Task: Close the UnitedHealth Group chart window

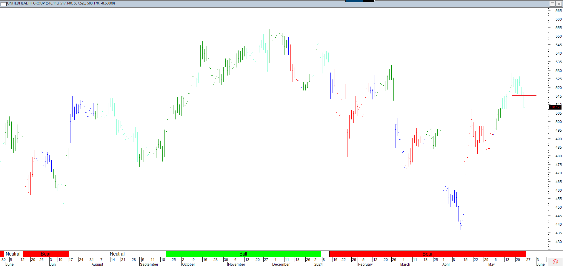Action: [559, 4]
